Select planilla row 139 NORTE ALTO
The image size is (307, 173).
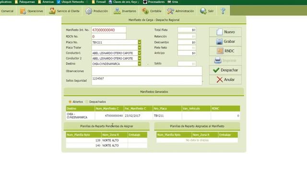106,140
